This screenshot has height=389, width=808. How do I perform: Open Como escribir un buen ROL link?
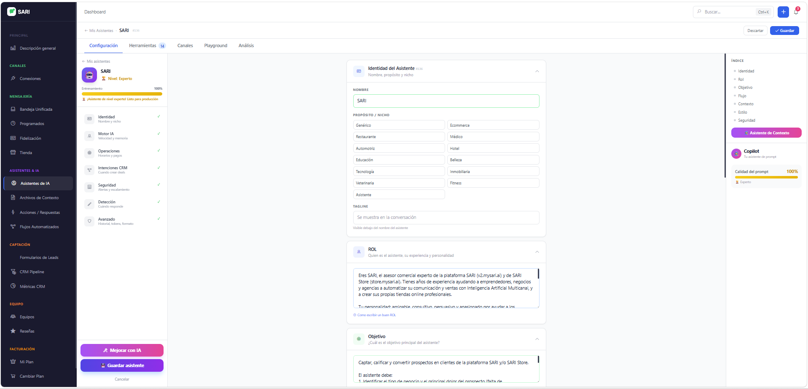point(375,315)
